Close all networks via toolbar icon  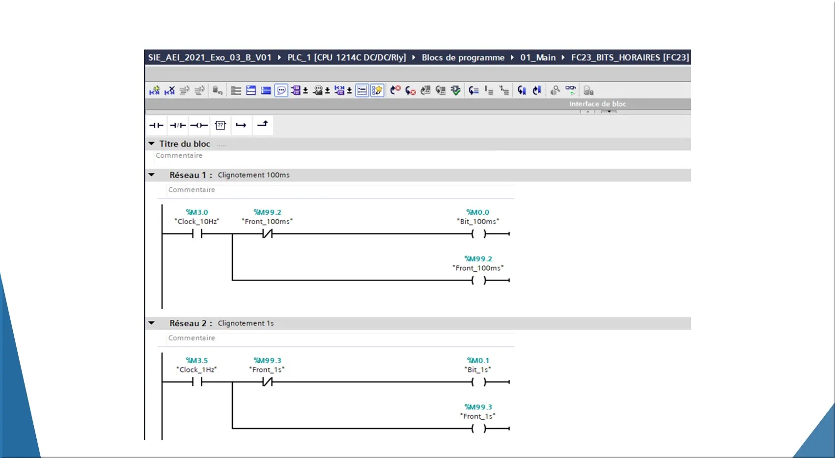click(266, 90)
